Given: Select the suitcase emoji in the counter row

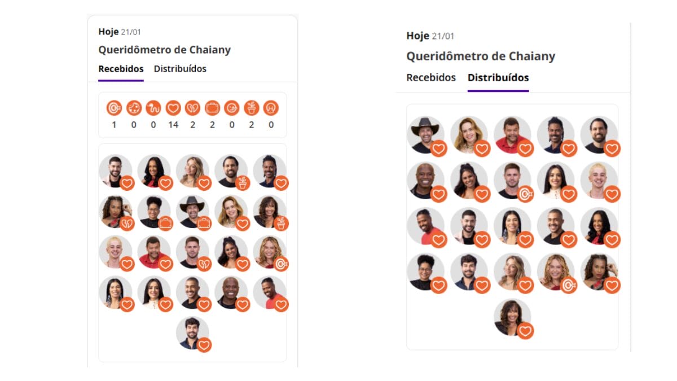Looking at the screenshot, I should click(212, 108).
